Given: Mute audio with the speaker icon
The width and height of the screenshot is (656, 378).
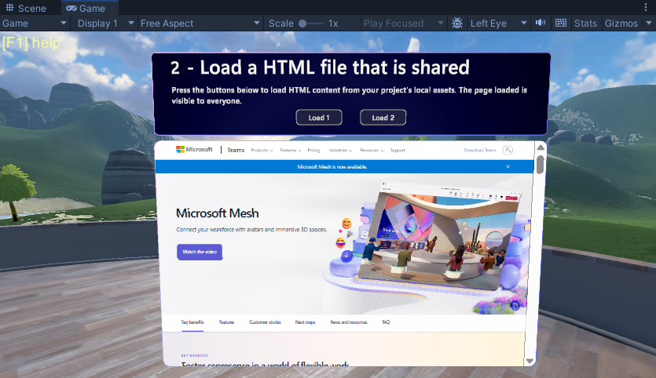Looking at the screenshot, I should (541, 23).
